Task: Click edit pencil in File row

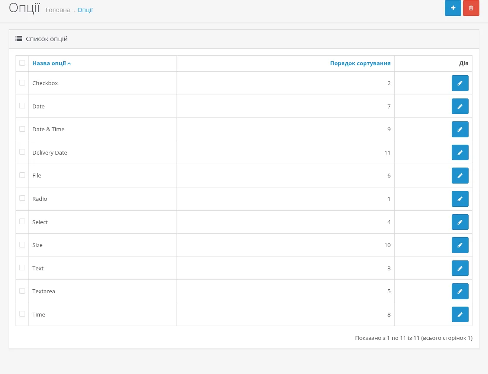Action: (460, 176)
